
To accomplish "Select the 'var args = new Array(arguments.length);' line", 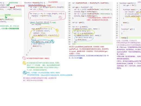I will coord(47,7).
